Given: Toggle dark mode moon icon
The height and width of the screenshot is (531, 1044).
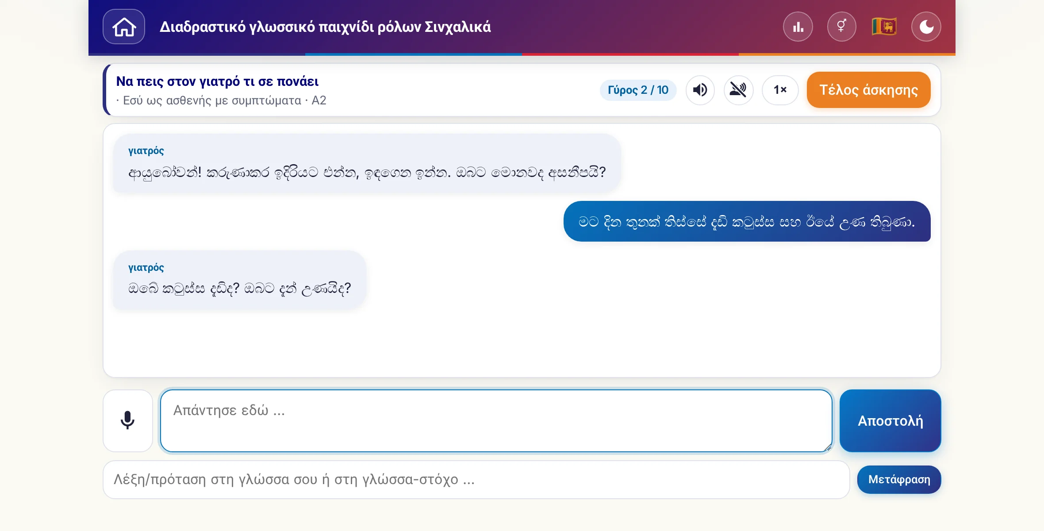Looking at the screenshot, I should (926, 27).
